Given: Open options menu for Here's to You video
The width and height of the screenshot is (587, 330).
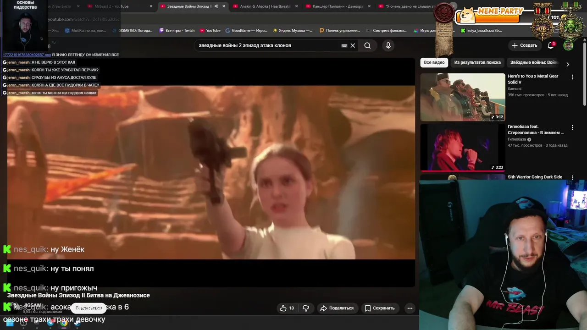Looking at the screenshot, I should [572, 77].
